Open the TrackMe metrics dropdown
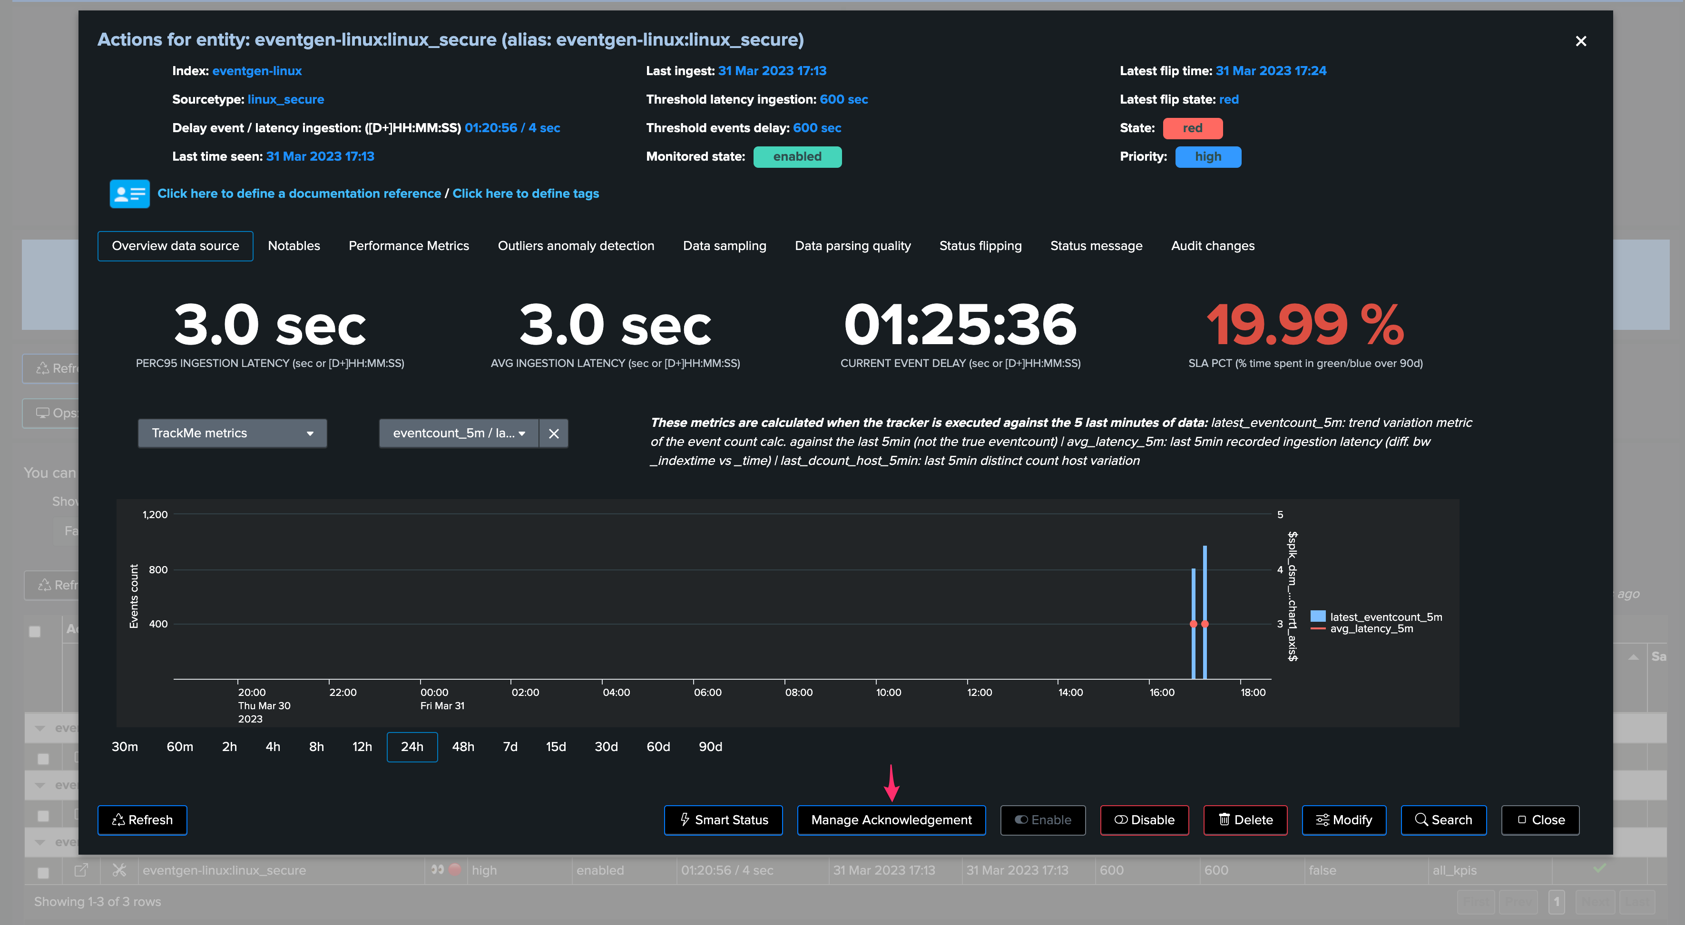This screenshot has height=925, width=1685. tap(232, 434)
